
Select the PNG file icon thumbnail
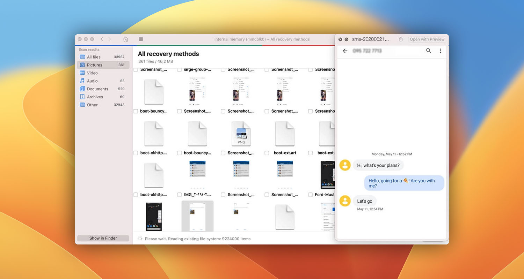click(x=241, y=134)
